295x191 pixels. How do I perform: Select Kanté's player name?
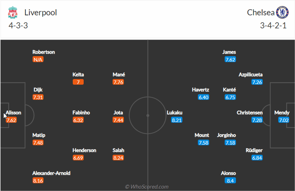[229, 90]
